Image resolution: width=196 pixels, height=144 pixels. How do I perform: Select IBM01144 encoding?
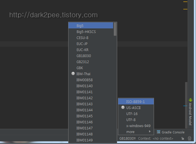(91, 110)
